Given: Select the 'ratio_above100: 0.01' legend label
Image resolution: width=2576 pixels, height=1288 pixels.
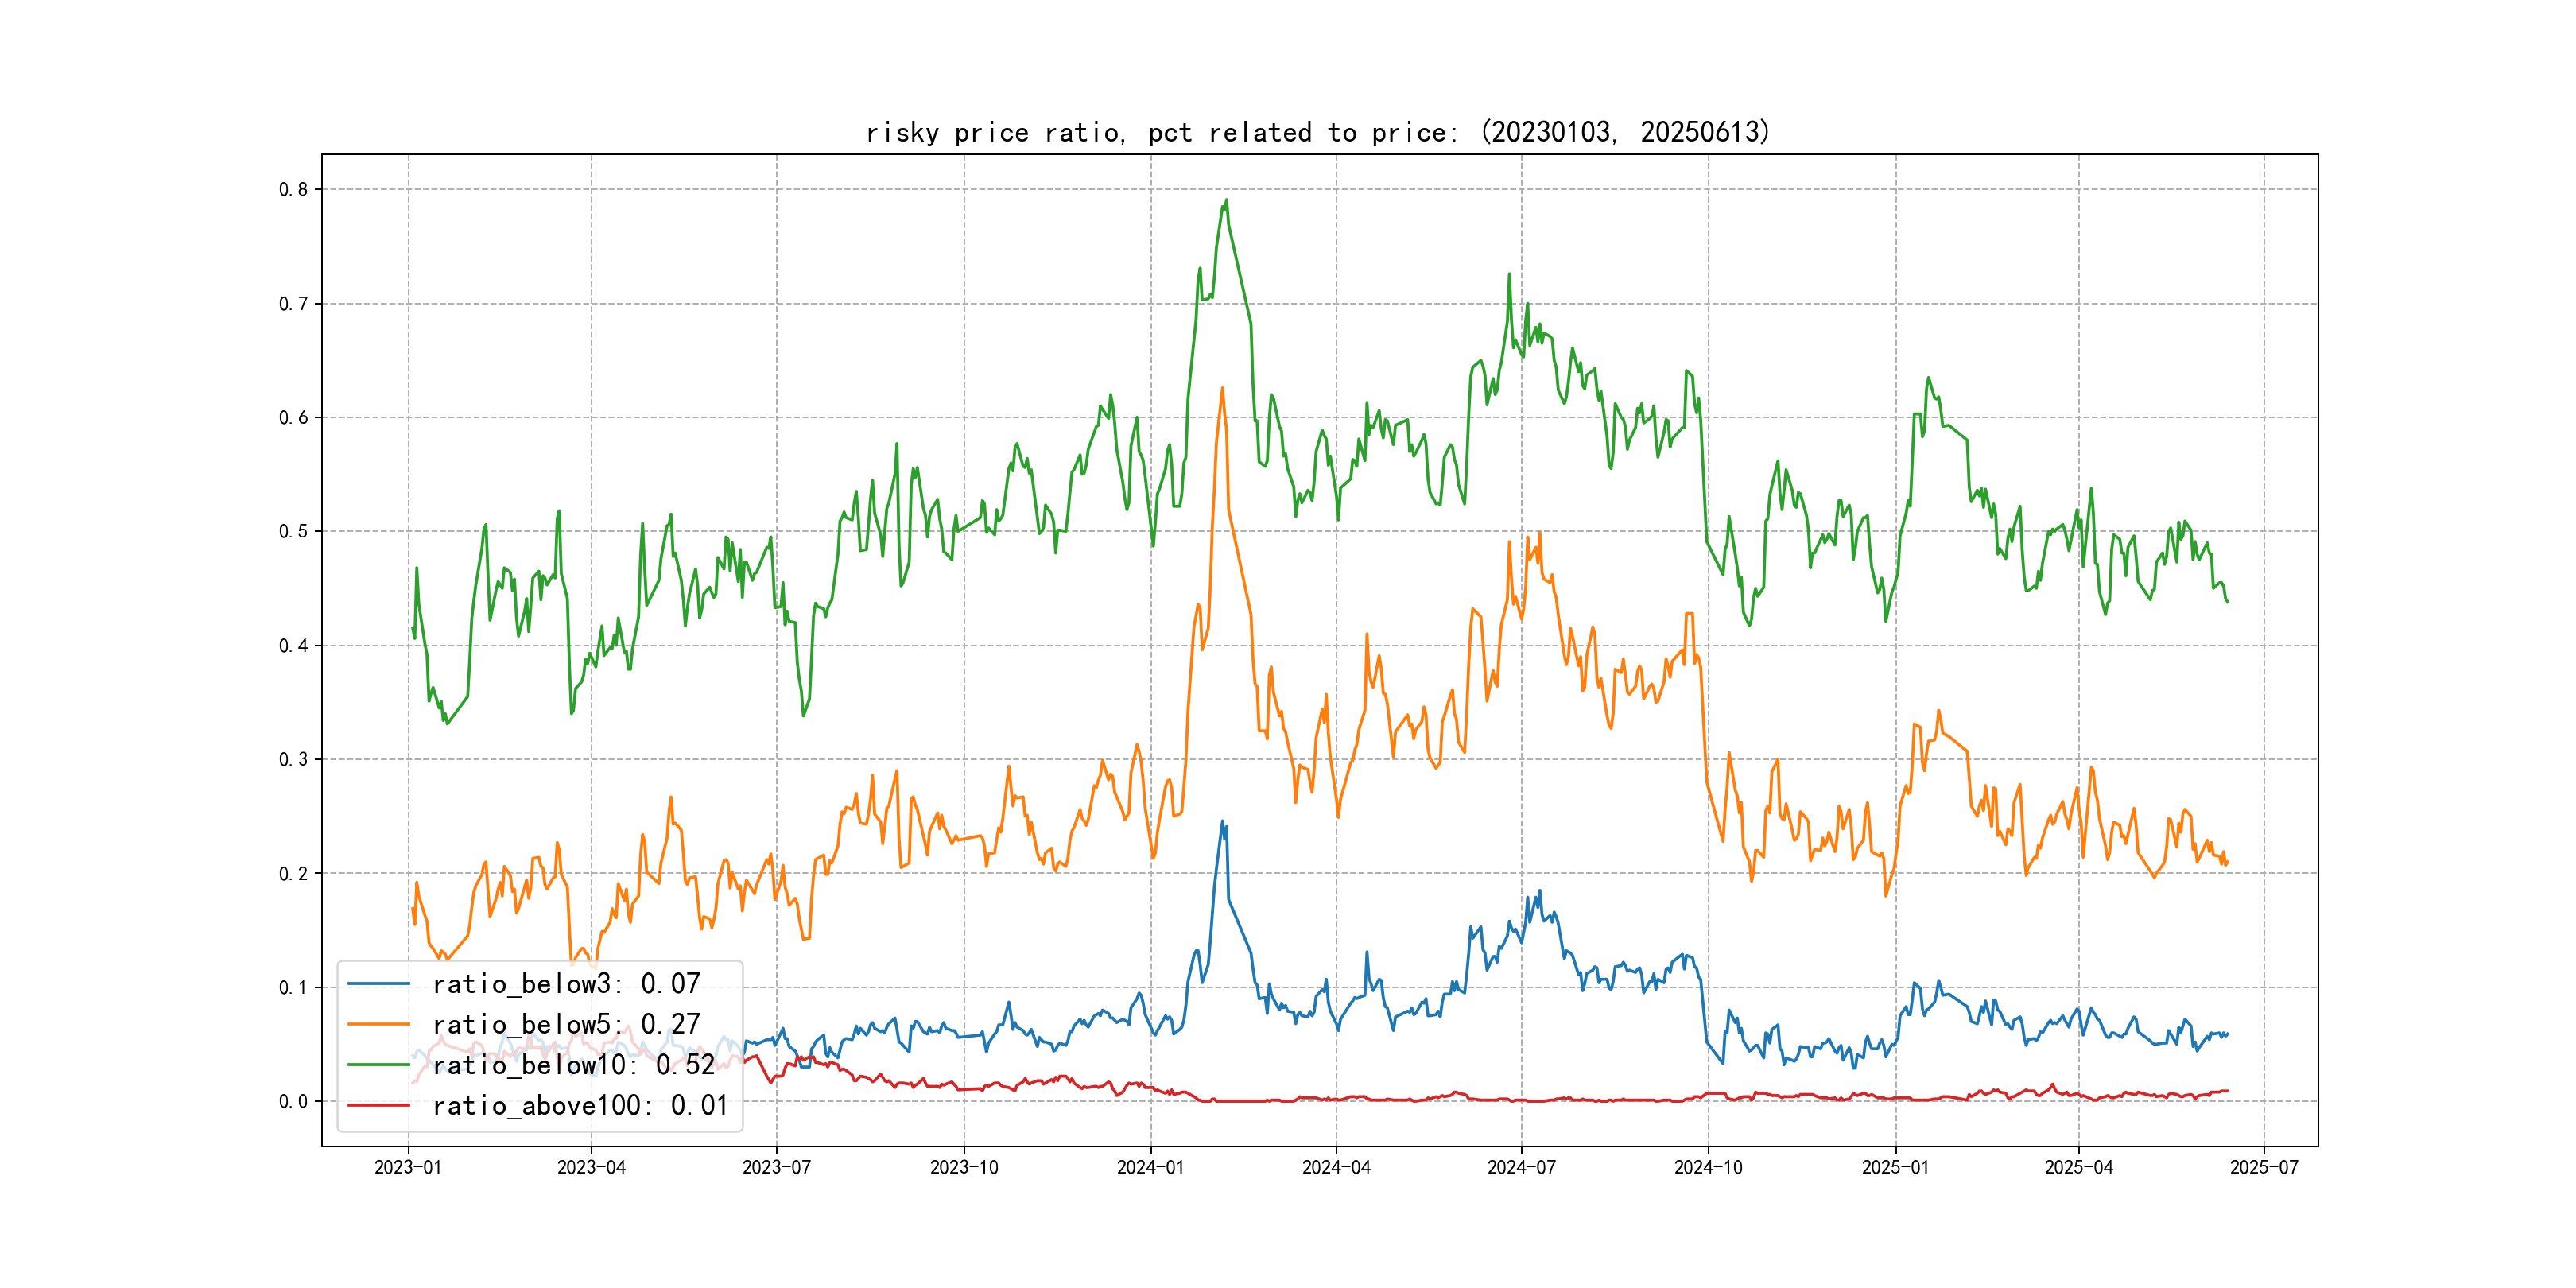Looking at the screenshot, I should point(580,1105).
